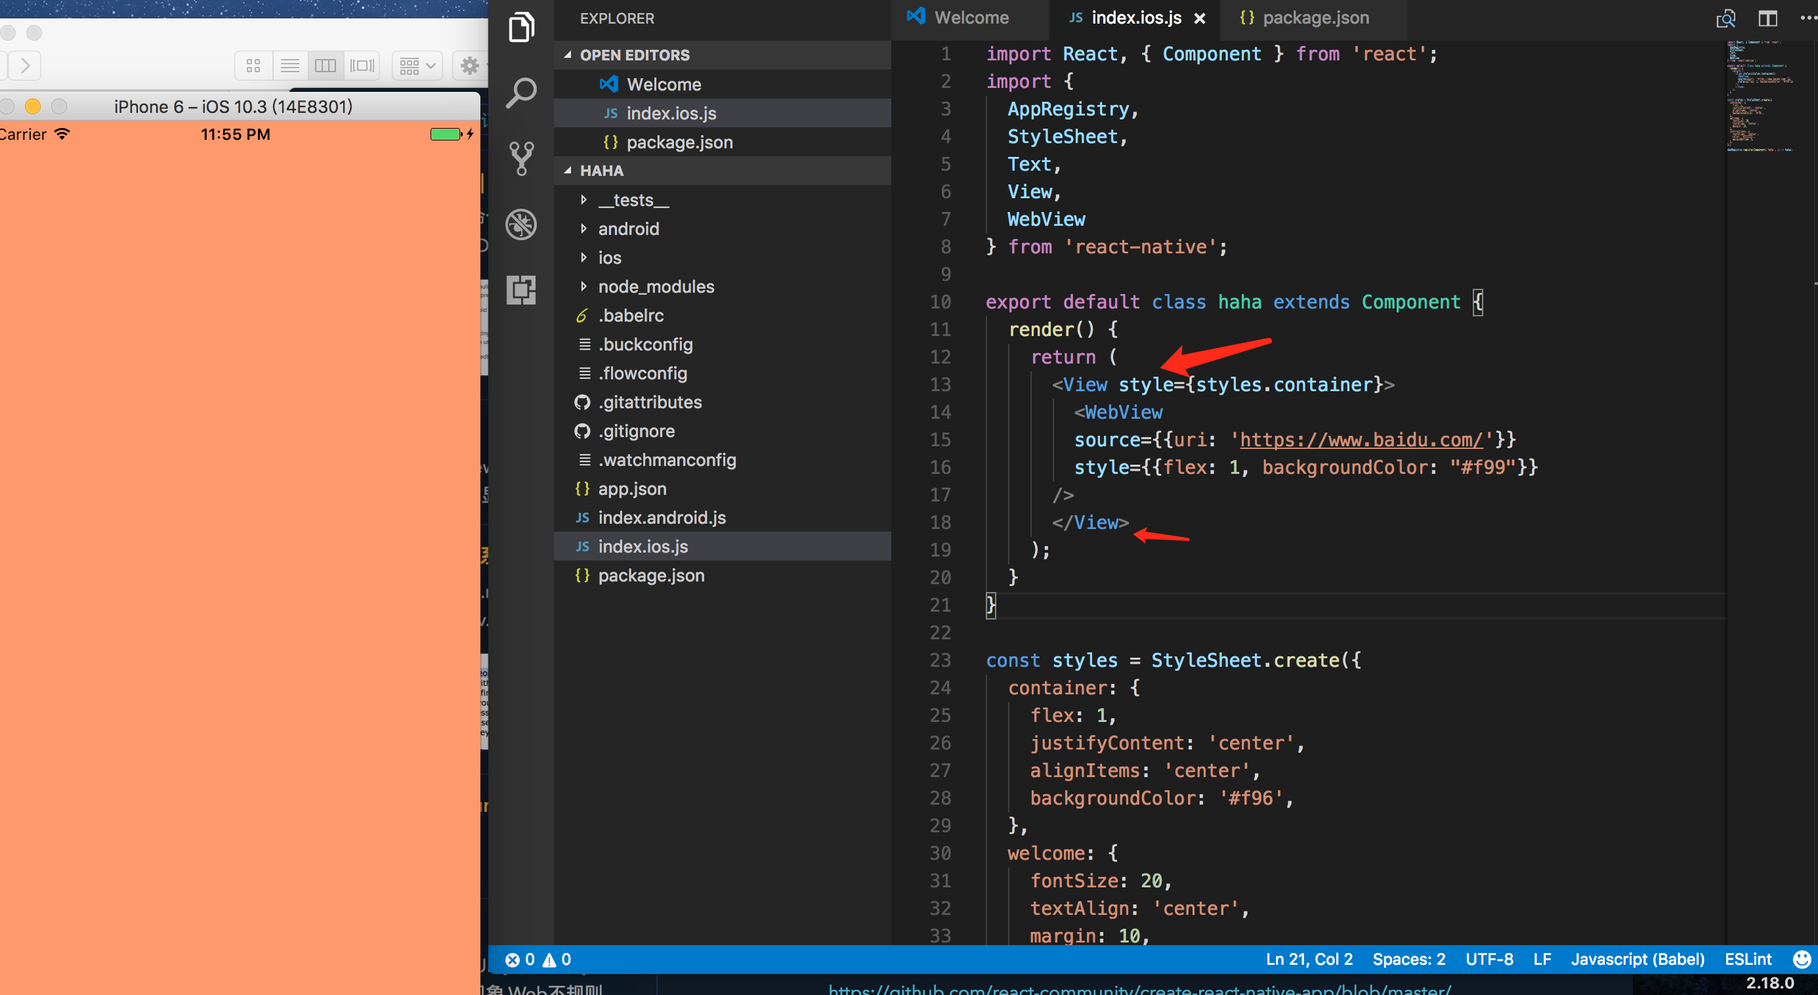The width and height of the screenshot is (1818, 995).
Task: Click the OPEN EDITORS search-preview icon top right
Action: pyautogui.click(x=1725, y=18)
